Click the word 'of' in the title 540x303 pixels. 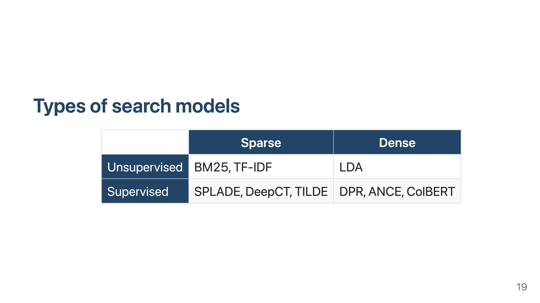pos(99,106)
